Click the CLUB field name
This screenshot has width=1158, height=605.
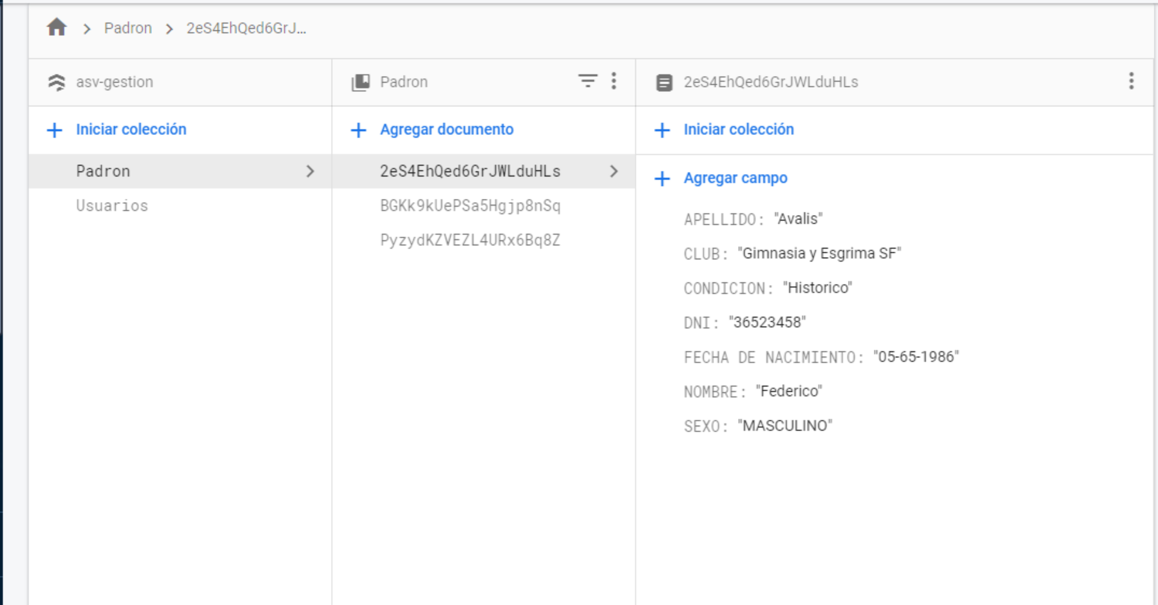pyautogui.click(x=706, y=254)
